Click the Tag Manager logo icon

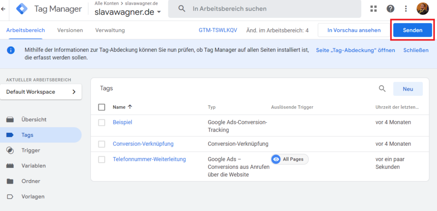[x=22, y=9]
